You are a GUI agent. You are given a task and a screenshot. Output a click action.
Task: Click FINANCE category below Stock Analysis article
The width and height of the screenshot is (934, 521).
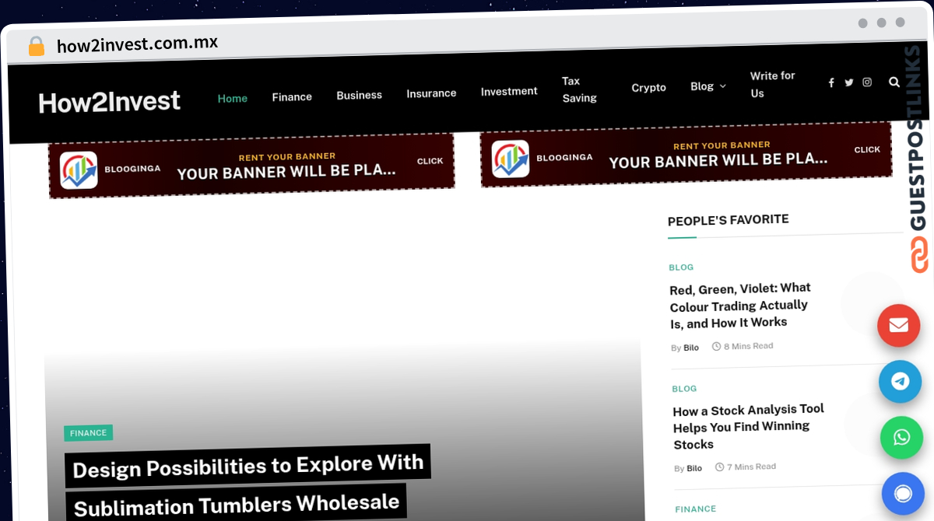click(x=696, y=509)
